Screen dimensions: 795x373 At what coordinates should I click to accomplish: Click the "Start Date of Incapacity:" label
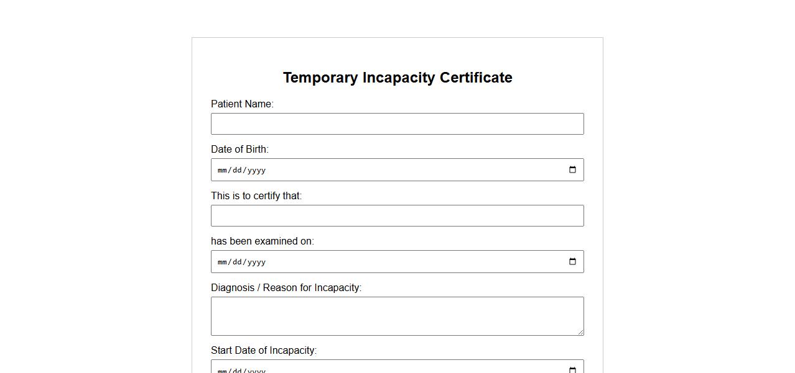[264, 351]
